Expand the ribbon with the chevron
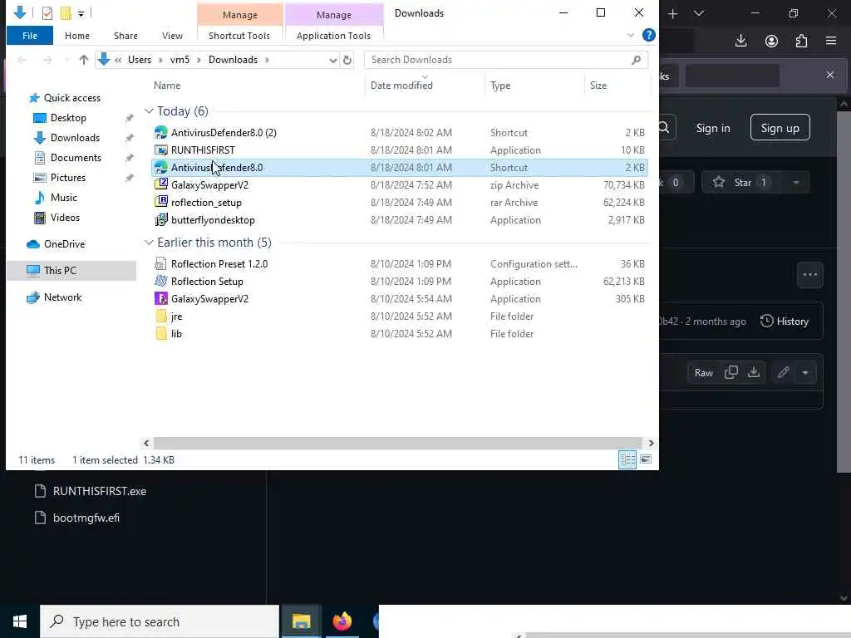The image size is (851, 638). (x=631, y=35)
